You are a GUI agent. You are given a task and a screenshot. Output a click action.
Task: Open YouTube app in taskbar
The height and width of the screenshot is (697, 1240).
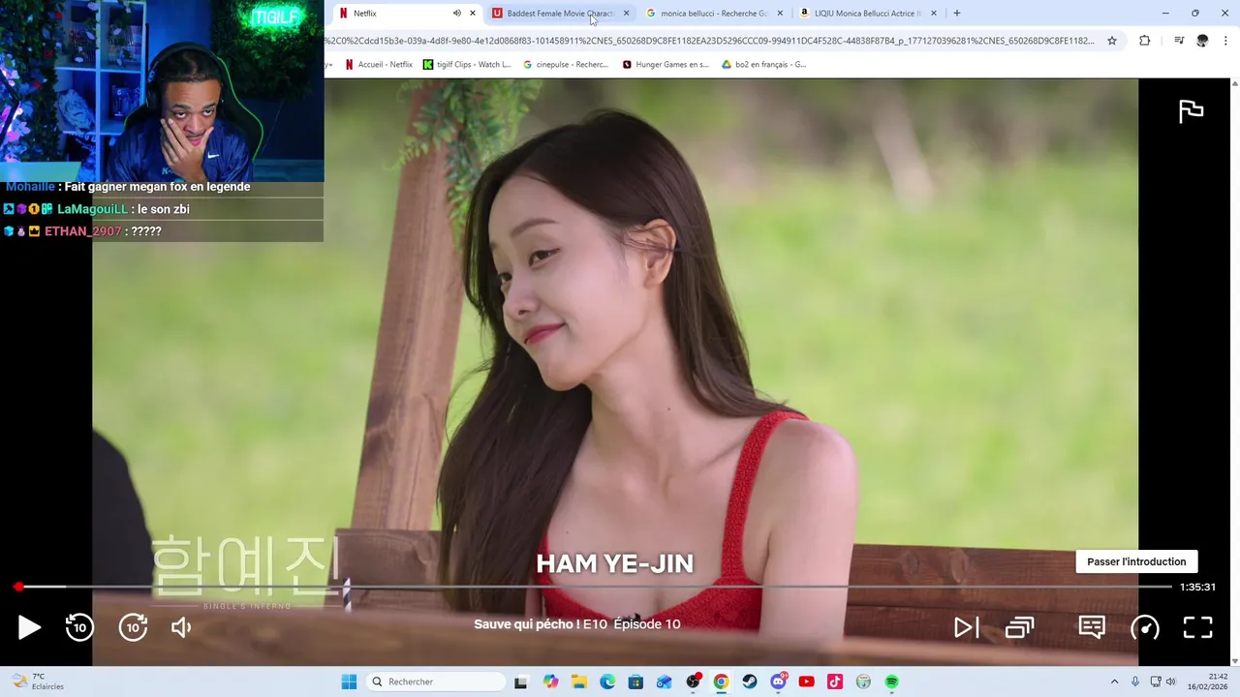point(806,682)
